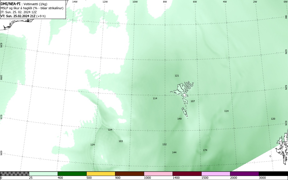Click the legend scale label 900

[x=118, y=178]
